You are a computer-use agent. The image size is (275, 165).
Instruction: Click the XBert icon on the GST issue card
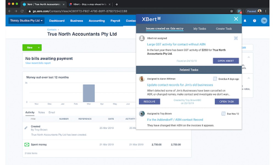tap(236, 38)
